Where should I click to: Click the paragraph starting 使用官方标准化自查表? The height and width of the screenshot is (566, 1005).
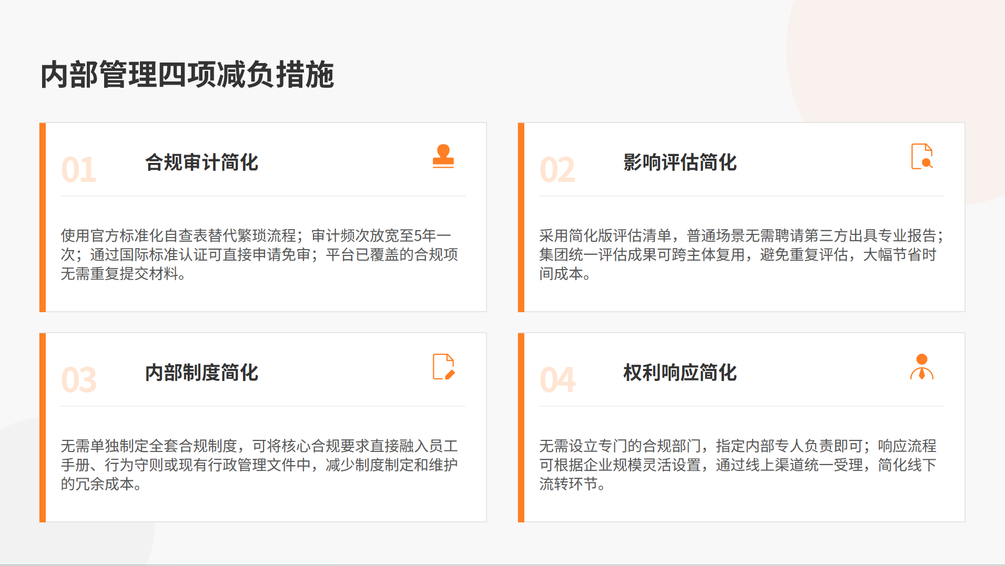coord(259,254)
